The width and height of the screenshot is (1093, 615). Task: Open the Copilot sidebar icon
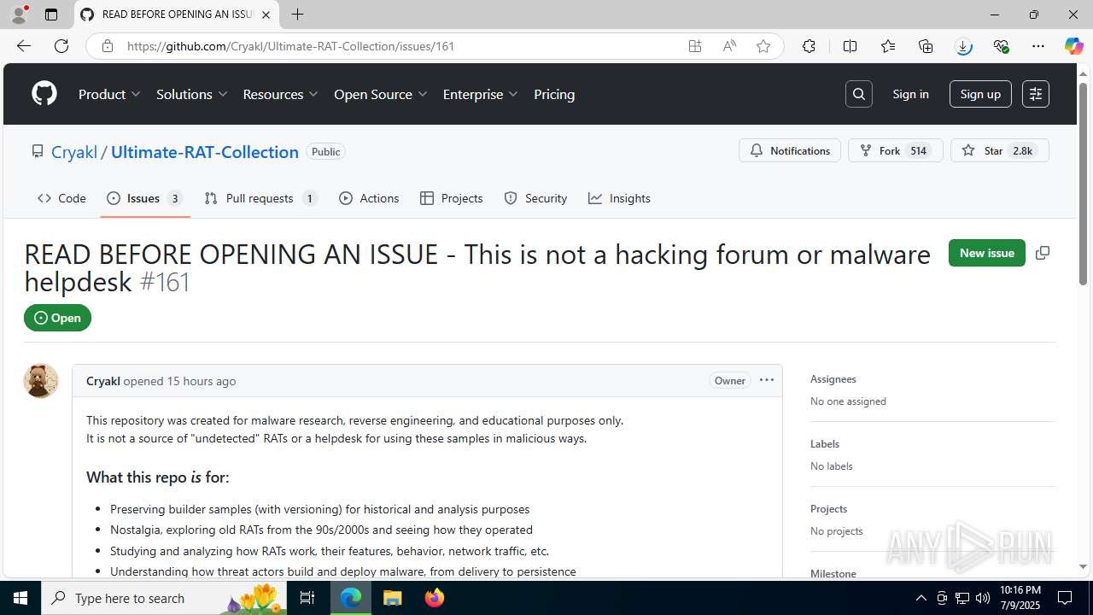point(1073,46)
